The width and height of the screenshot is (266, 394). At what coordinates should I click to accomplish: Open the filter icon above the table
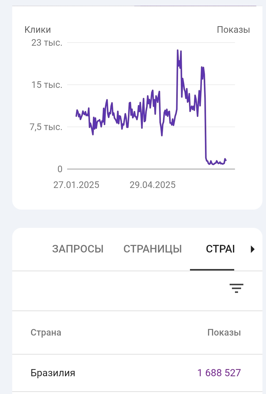click(x=237, y=288)
